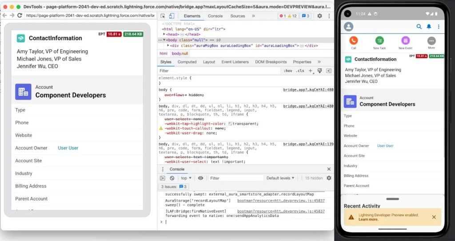Collapse the body element node
Screen dimensions: 455x241
coord(164,40)
